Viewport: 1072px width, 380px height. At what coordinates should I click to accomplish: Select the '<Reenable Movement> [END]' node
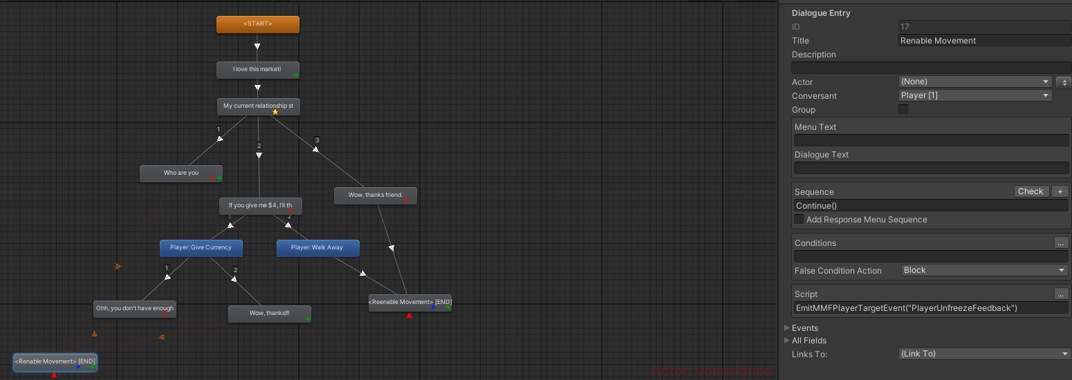pyautogui.click(x=410, y=303)
